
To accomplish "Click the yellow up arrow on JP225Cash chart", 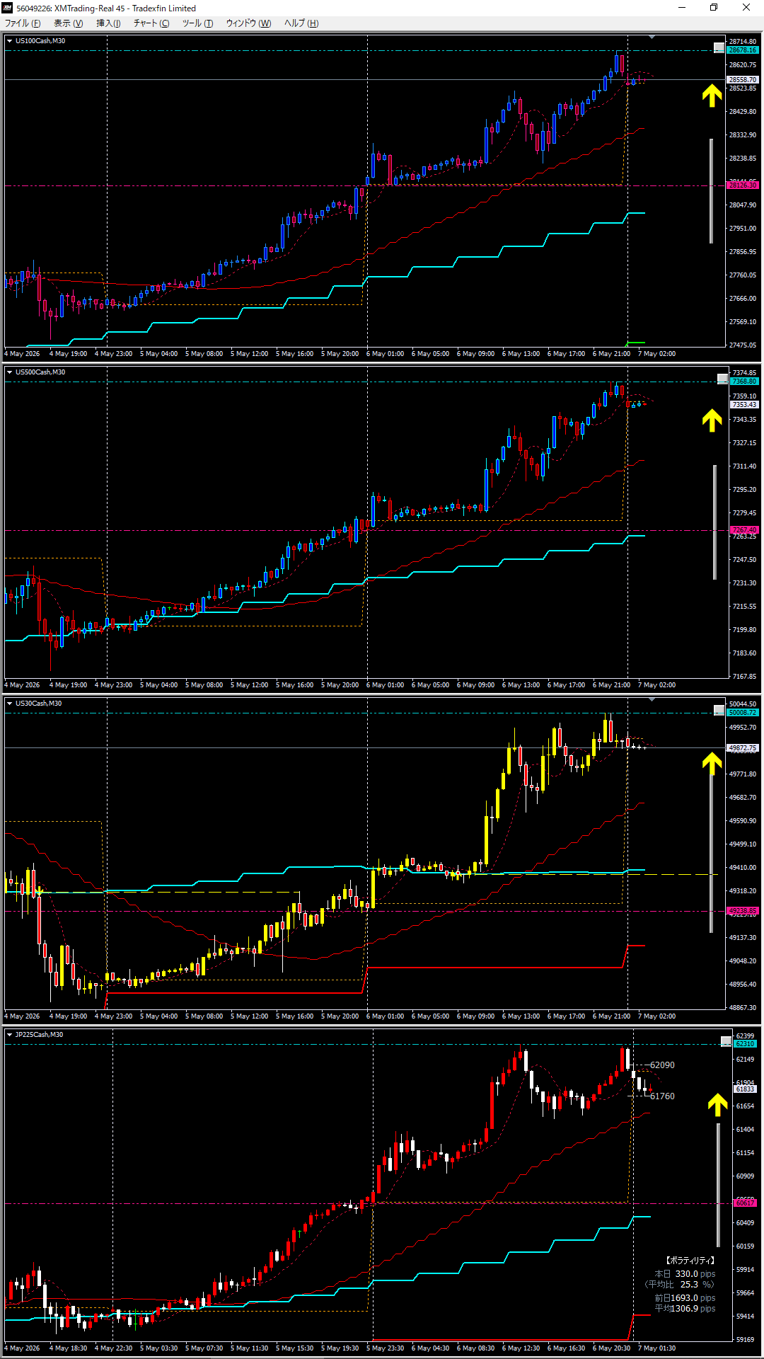I will click(717, 1105).
